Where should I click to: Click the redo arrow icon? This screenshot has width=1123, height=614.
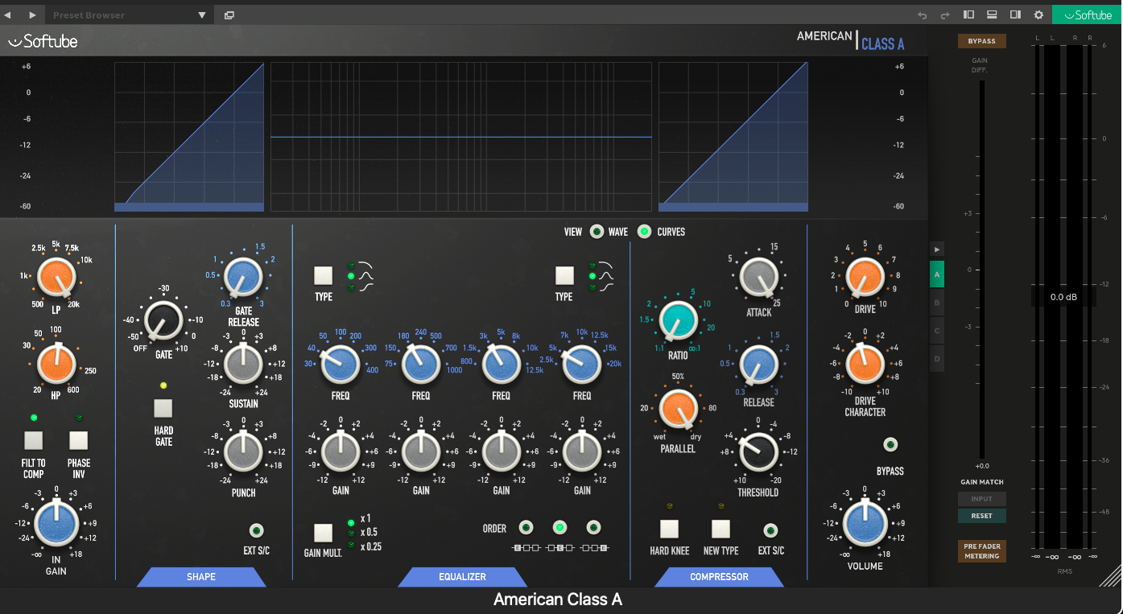pos(945,15)
